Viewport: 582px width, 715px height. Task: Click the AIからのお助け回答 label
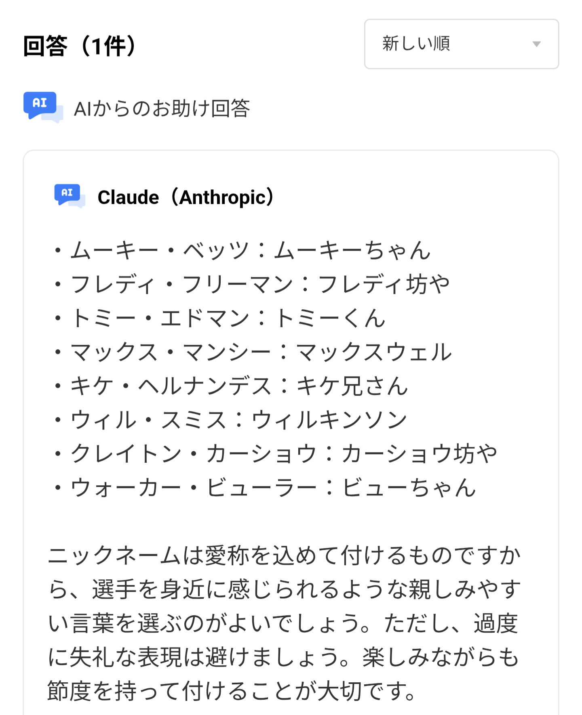coord(162,109)
